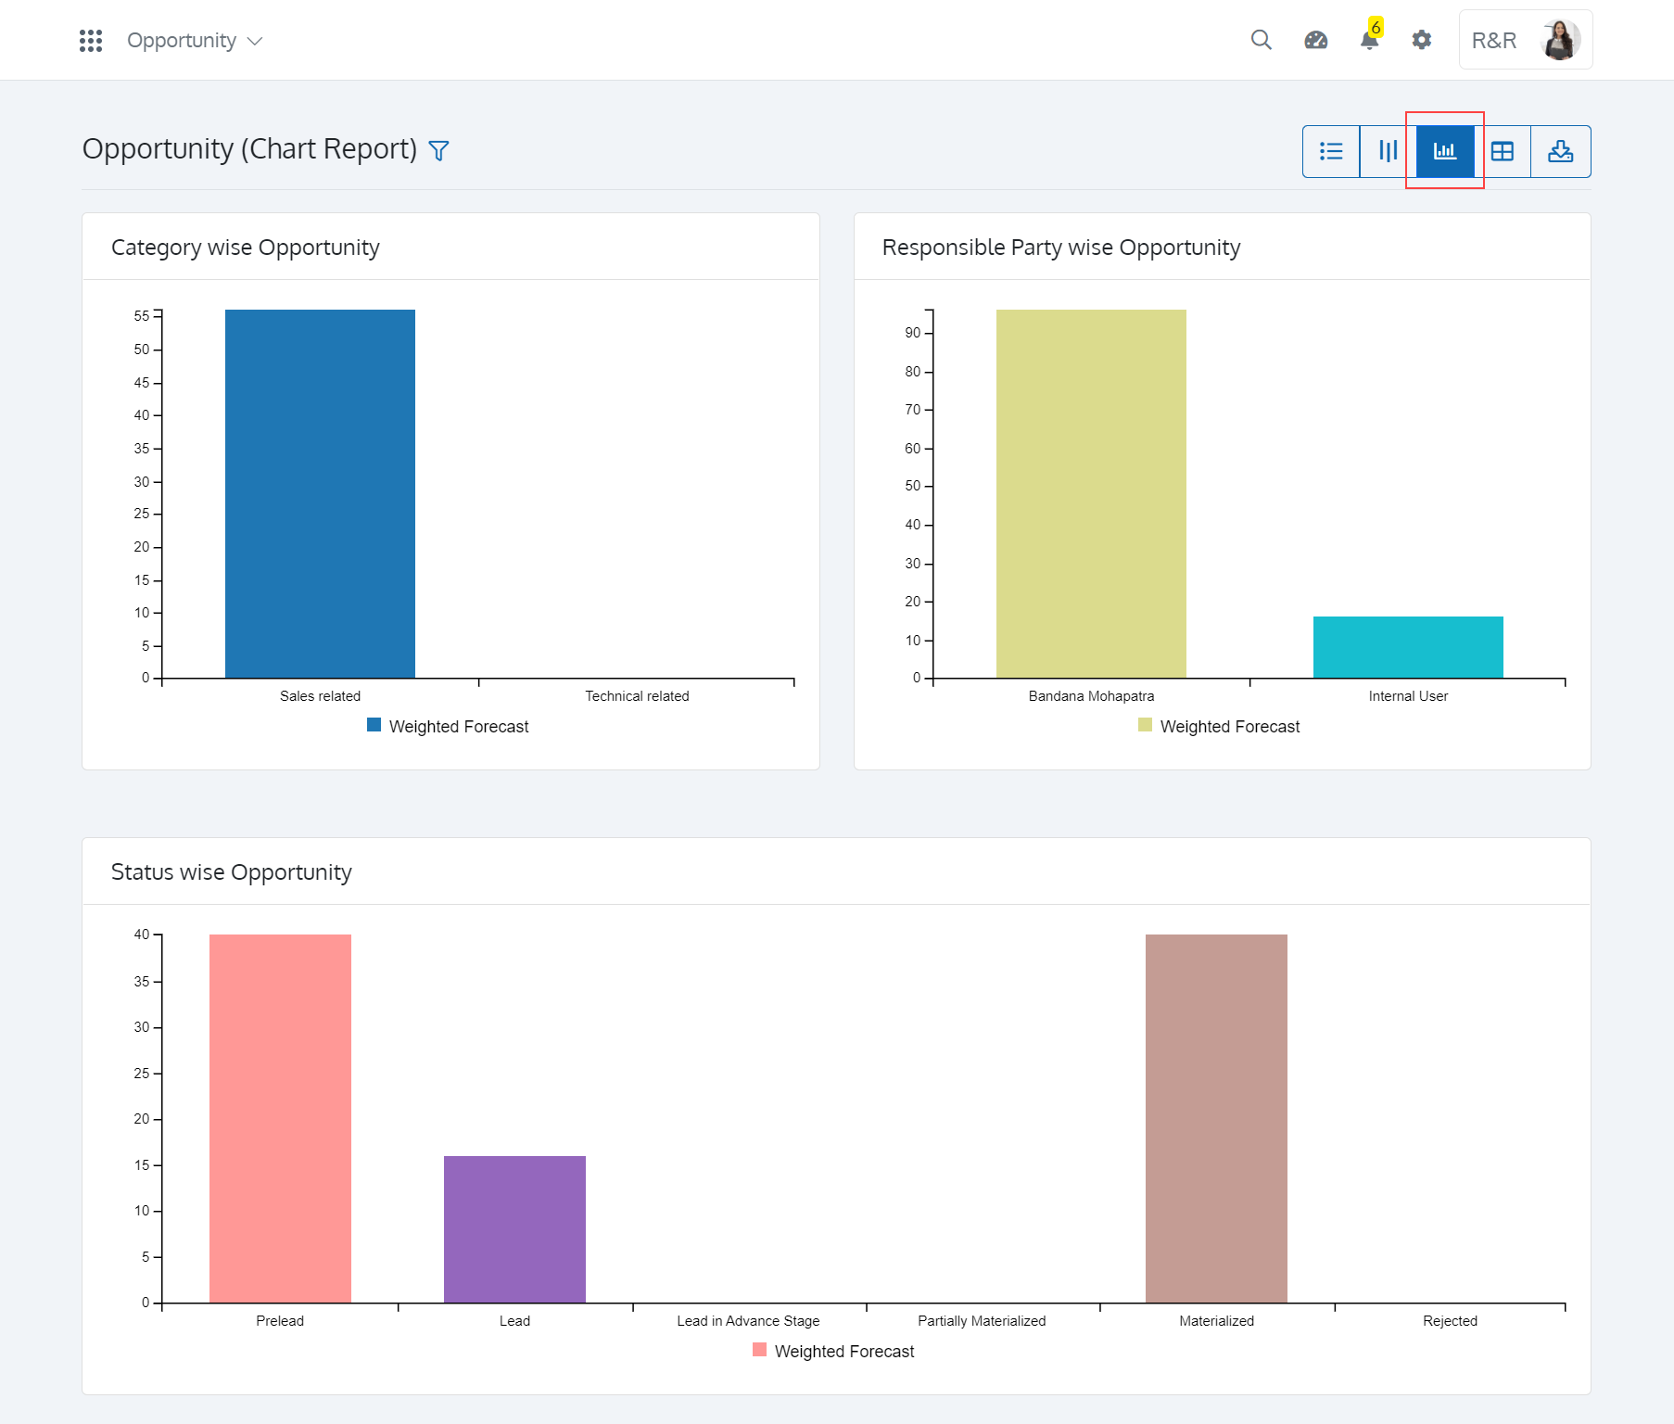Viewport: 1674px width, 1424px height.
Task: Click the search magnifier icon
Action: [1261, 40]
